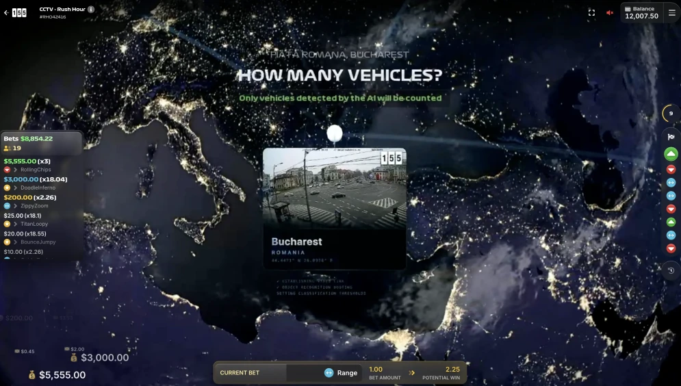681x386 pixels.
Task: Click the round countdown timer showing 9
Action: point(671,114)
